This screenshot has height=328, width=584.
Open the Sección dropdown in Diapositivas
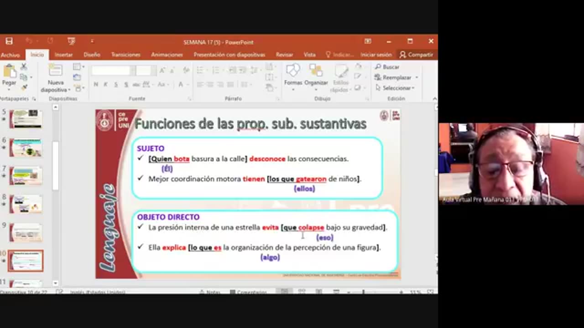[79, 87]
